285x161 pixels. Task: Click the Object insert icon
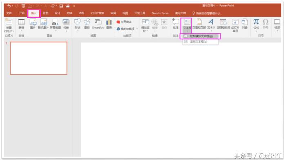click(245, 22)
